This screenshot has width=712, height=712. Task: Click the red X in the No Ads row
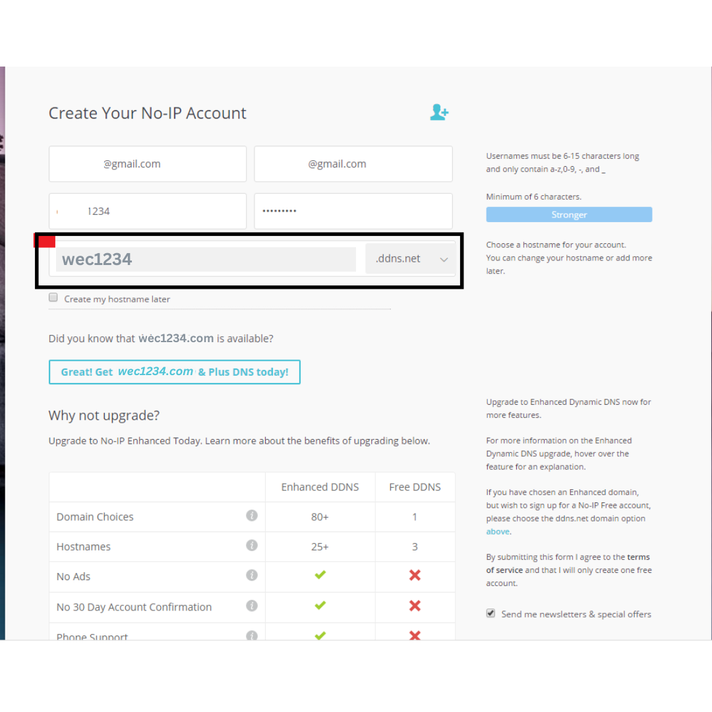tap(415, 576)
